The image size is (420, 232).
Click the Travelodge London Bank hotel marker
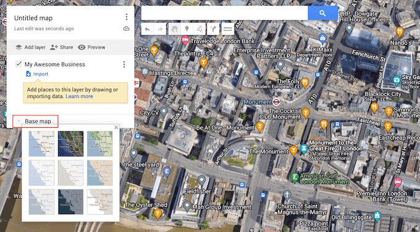pyautogui.click(x=185, y=40)
